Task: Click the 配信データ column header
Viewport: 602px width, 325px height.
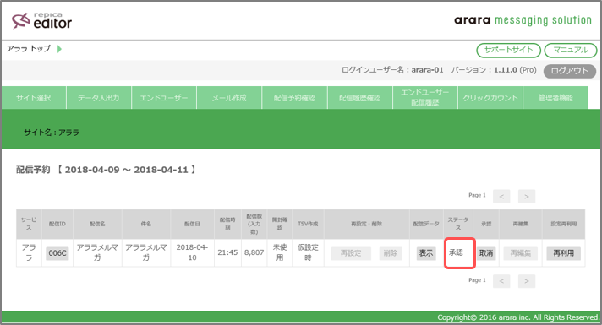Action: pos(426,224)
